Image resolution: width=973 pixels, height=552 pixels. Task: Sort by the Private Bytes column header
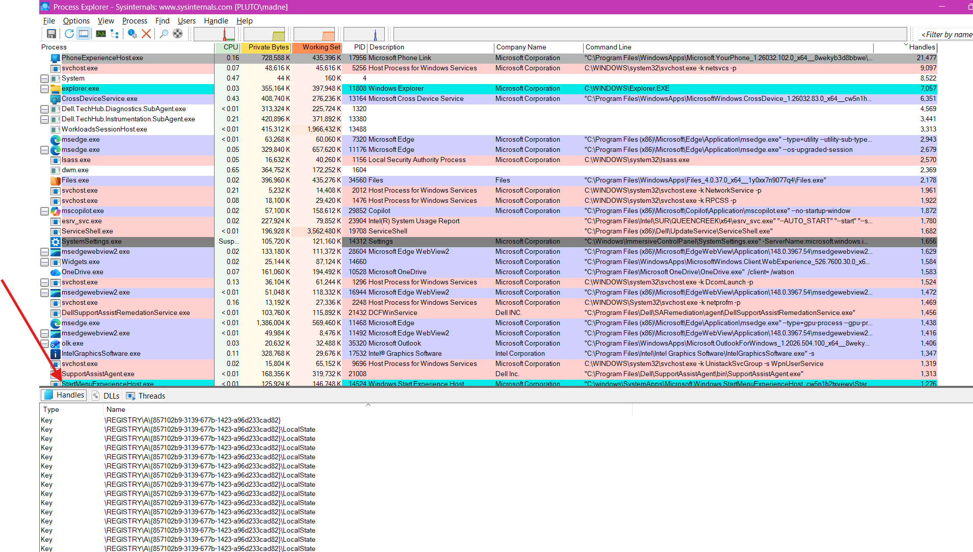point(266,47)
